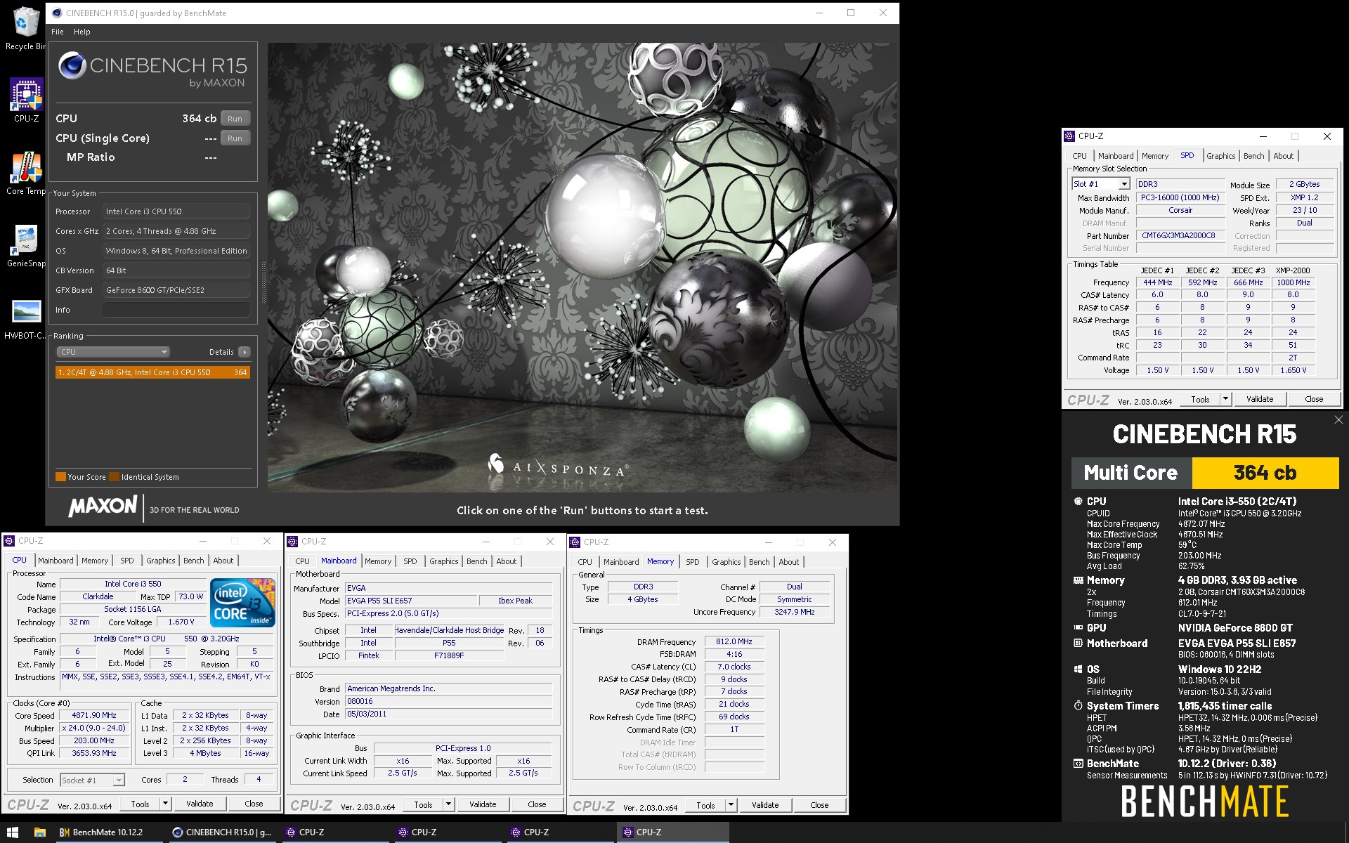Image resolution: width=1349 pixels, height=843 pixels.
Task: Click the BenchMate version section icon
Action: pyautogui.click(x=1078, y=764)
